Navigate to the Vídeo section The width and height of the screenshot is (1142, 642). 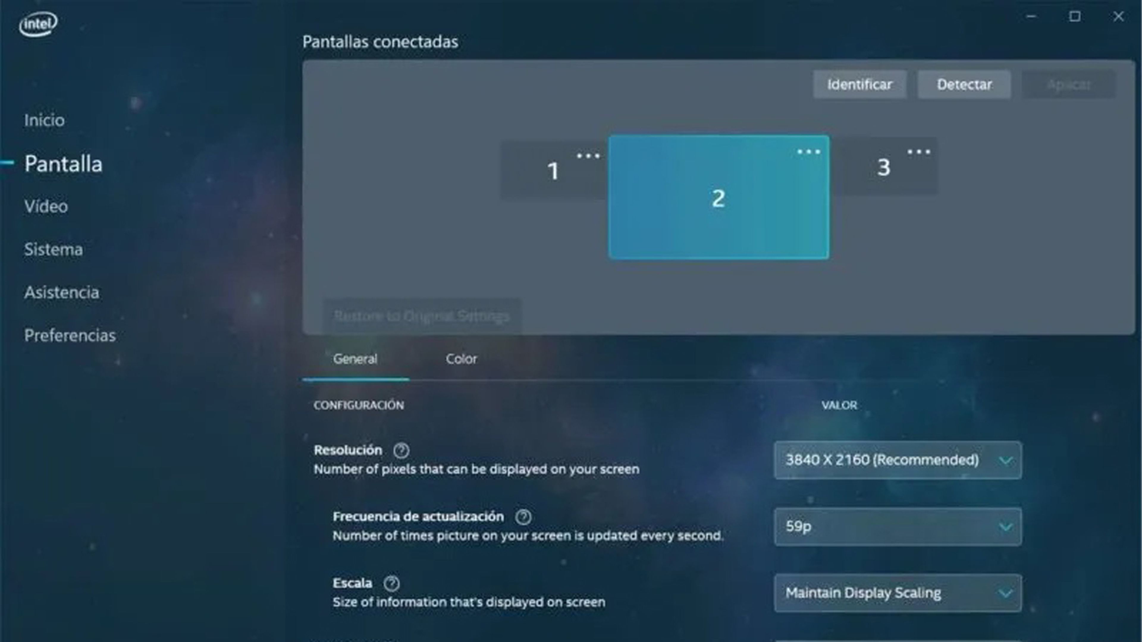45,205
